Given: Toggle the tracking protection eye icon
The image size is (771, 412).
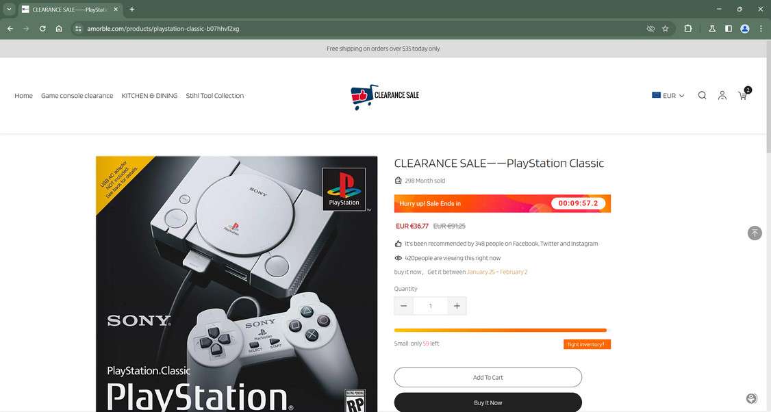Looking at the screenshot, I should click(x=650, y=29).
